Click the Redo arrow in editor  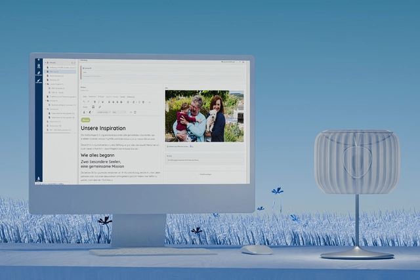coord(88,102)
